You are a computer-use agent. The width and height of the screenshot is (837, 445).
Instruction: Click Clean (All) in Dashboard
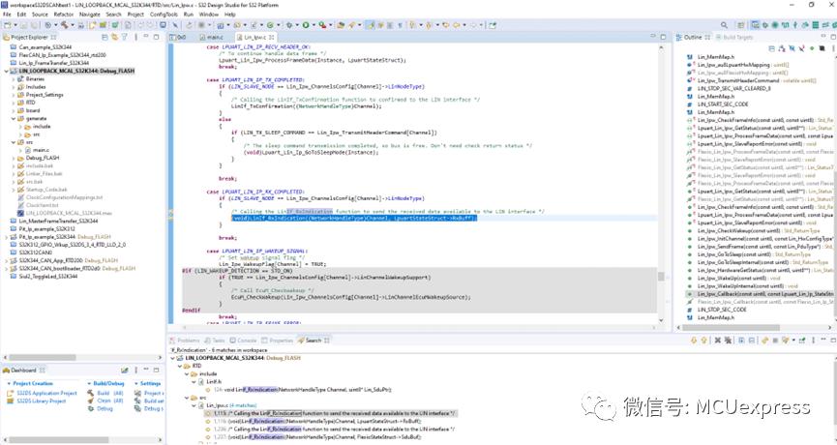pos(110,400)
